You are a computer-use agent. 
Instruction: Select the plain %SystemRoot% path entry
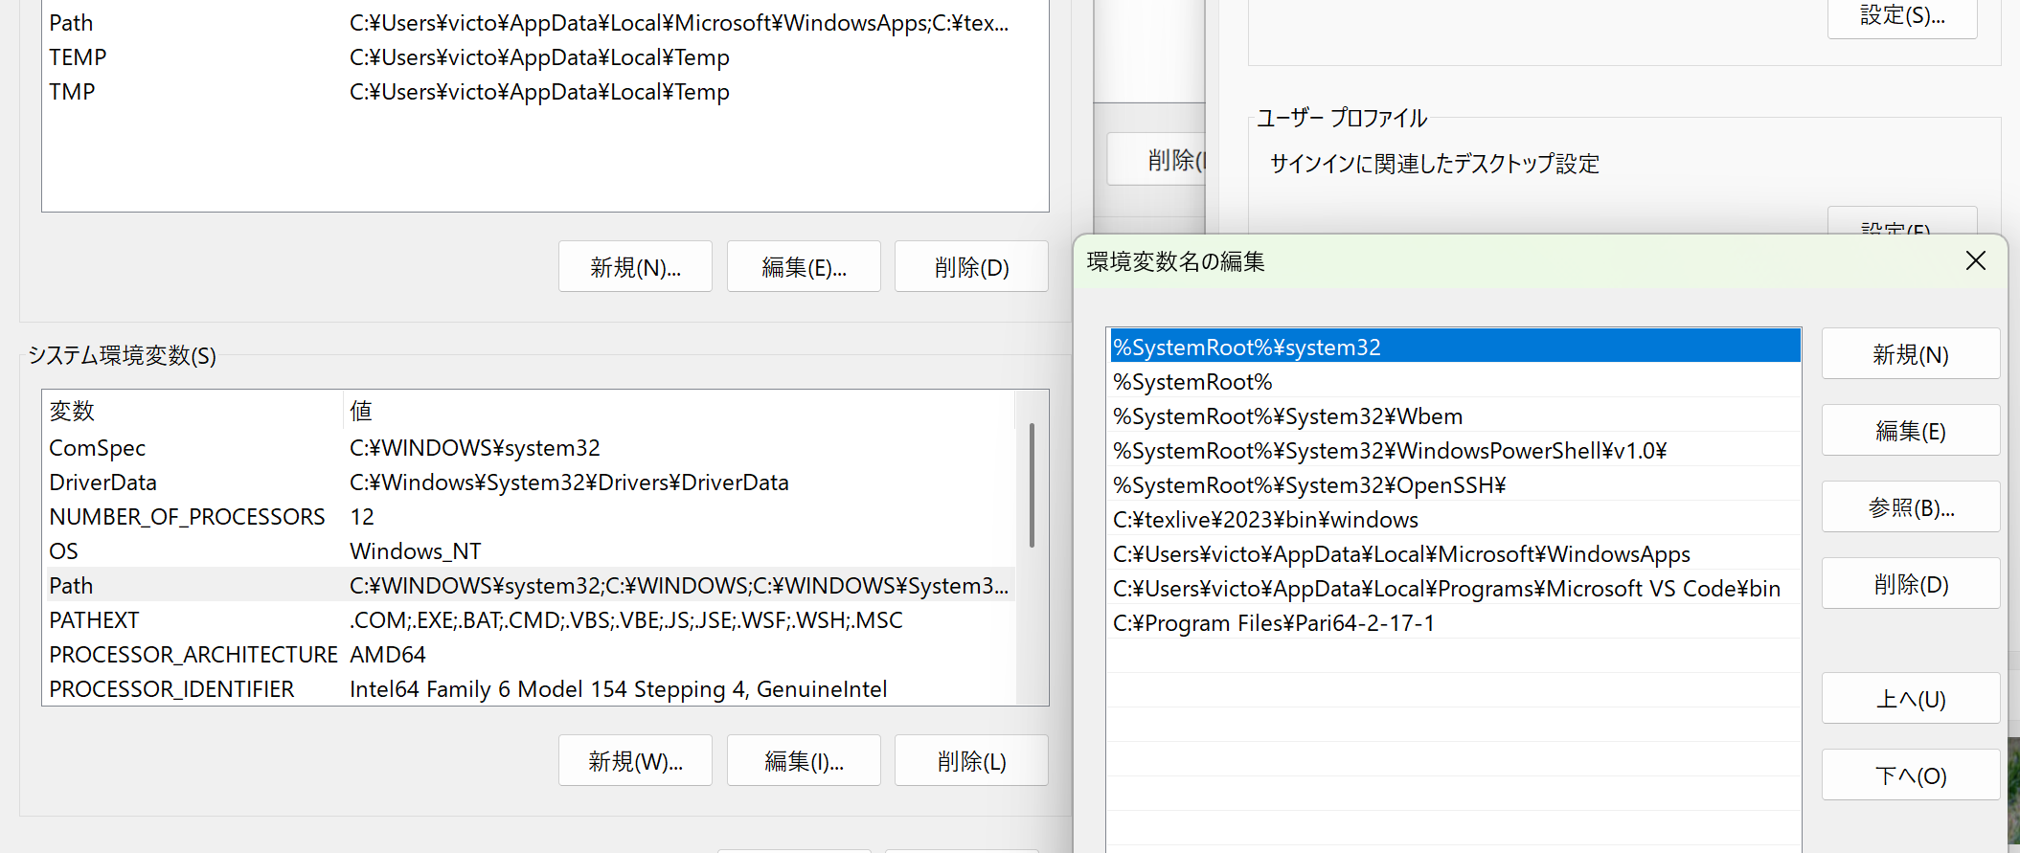(x=1455, y=381)
